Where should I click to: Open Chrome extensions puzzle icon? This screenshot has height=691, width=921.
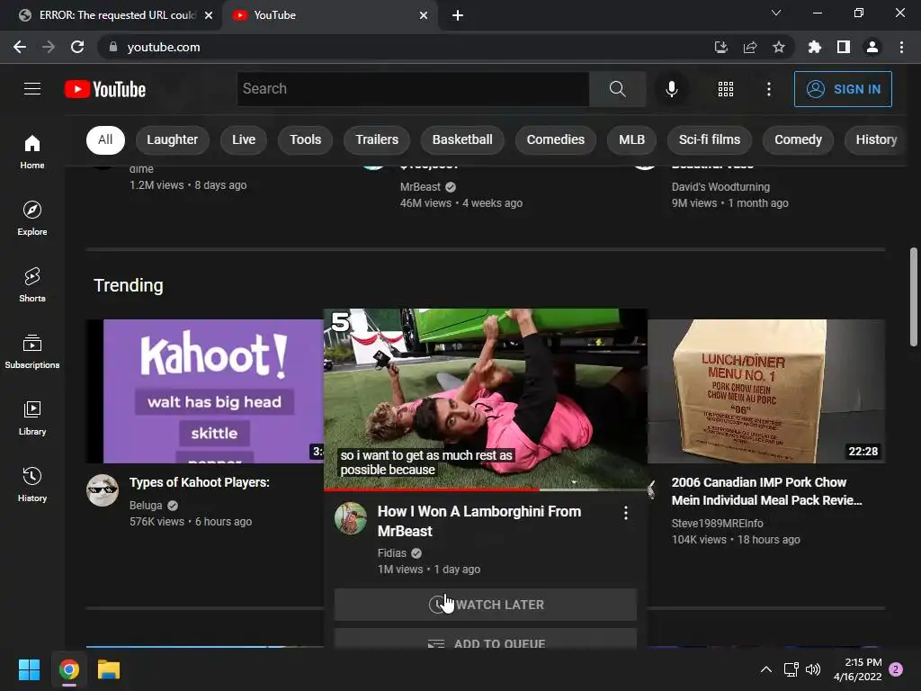[814, 47]
